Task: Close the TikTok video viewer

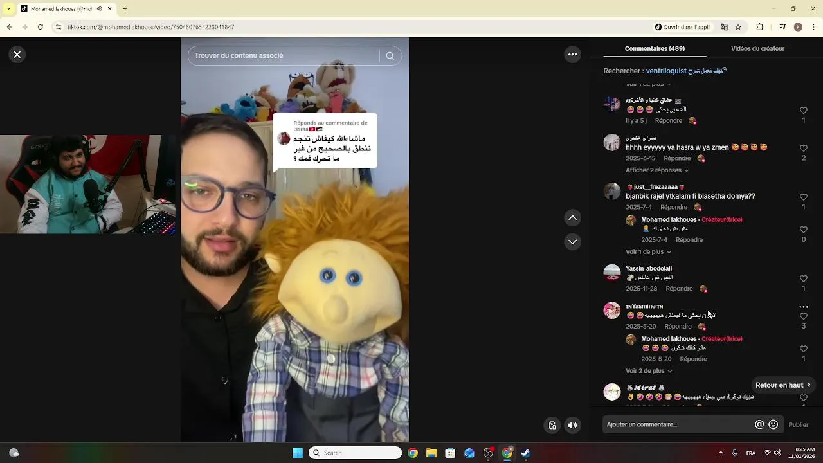Action: pos(17,55)
